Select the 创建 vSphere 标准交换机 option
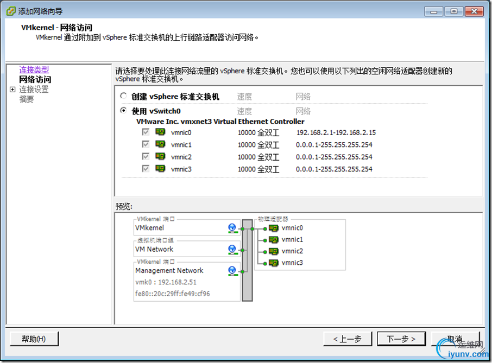The height and width of the screenshot is (363, 492). tap(123, 95)
